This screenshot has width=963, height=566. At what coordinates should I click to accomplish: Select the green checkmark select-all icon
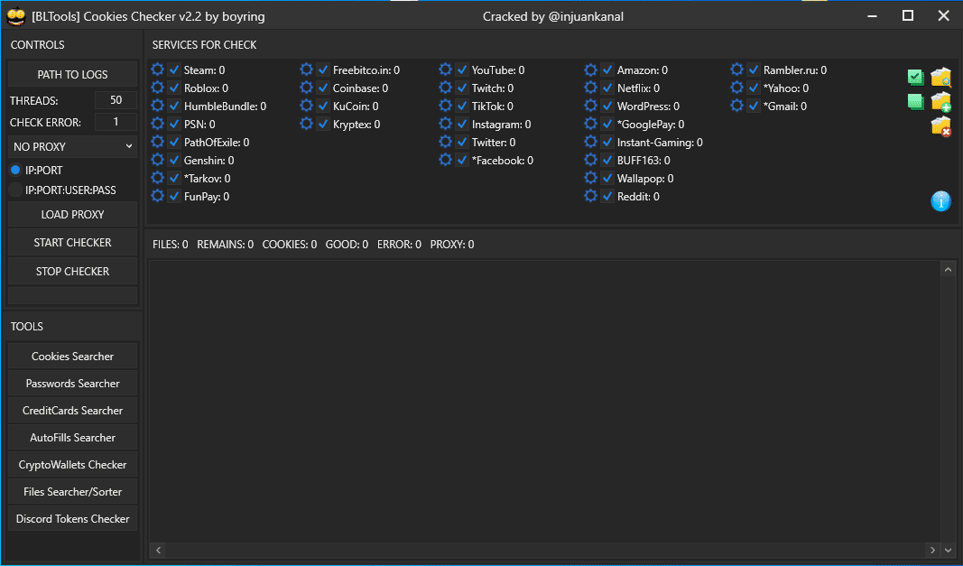point(915,77)
